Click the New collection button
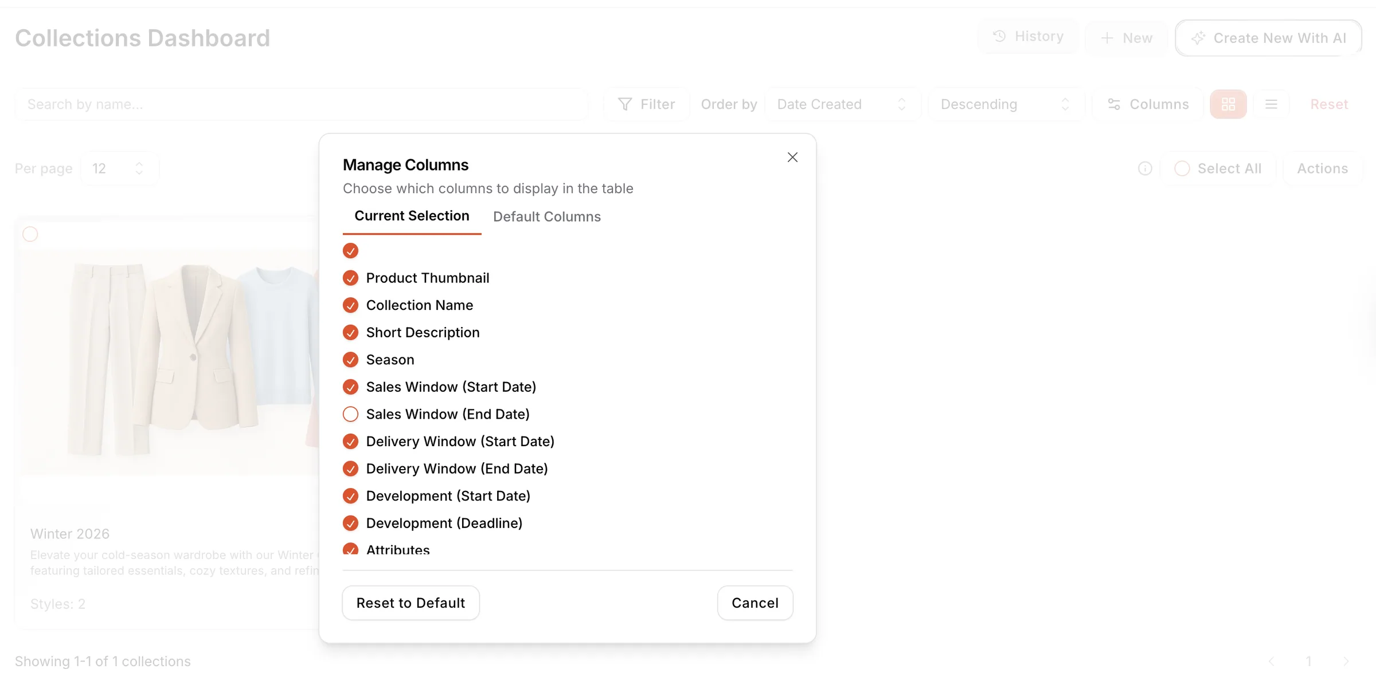The image size is (1376, 689). pos(1127,38)
